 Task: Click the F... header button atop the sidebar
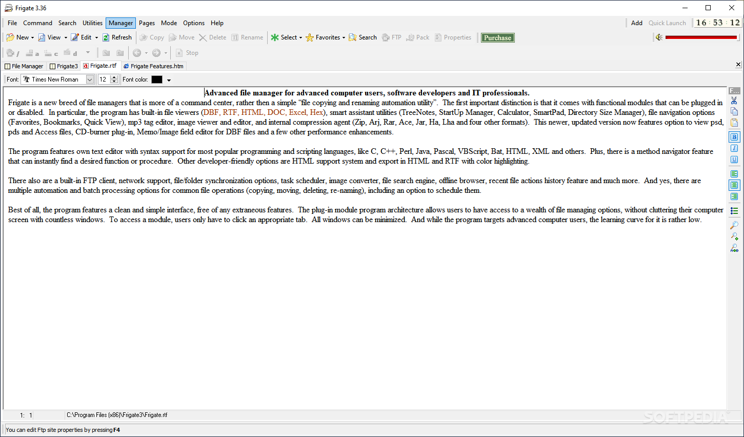734,90
